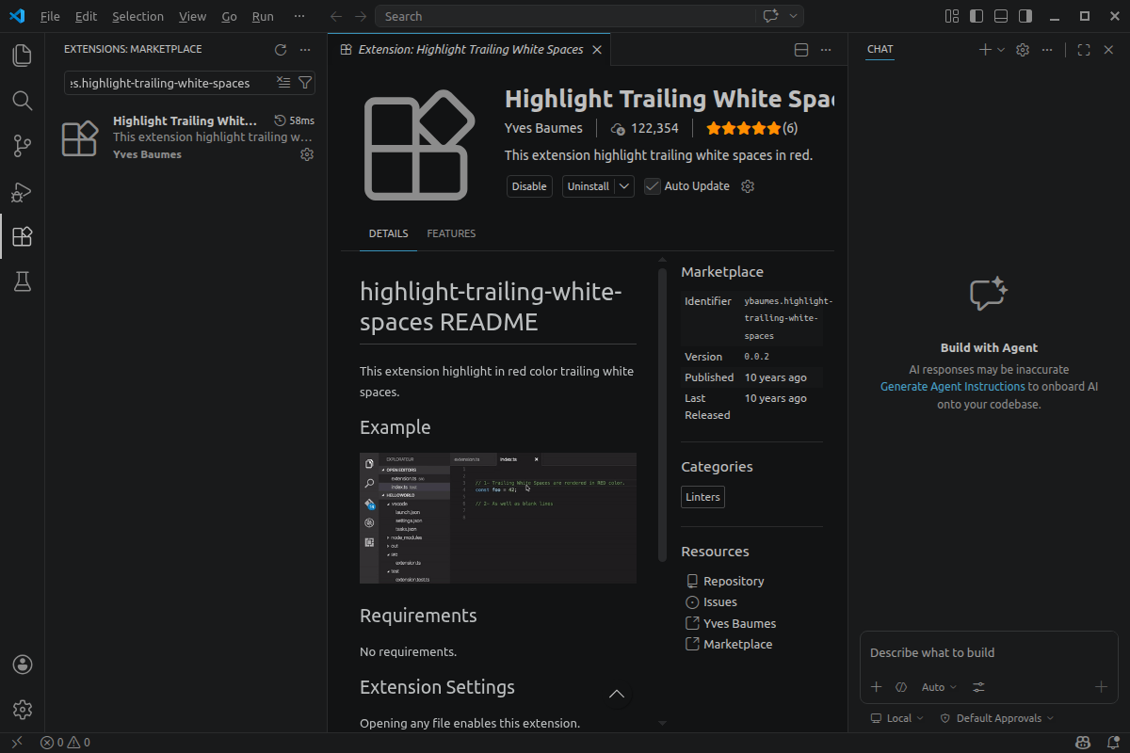This screenshot has height=753, width=1130.
Task: Customize layout from title bar
Action: coord(952,16)
